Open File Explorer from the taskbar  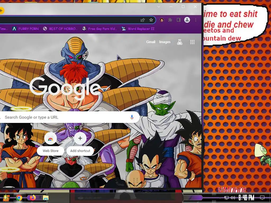click(46, 198)
